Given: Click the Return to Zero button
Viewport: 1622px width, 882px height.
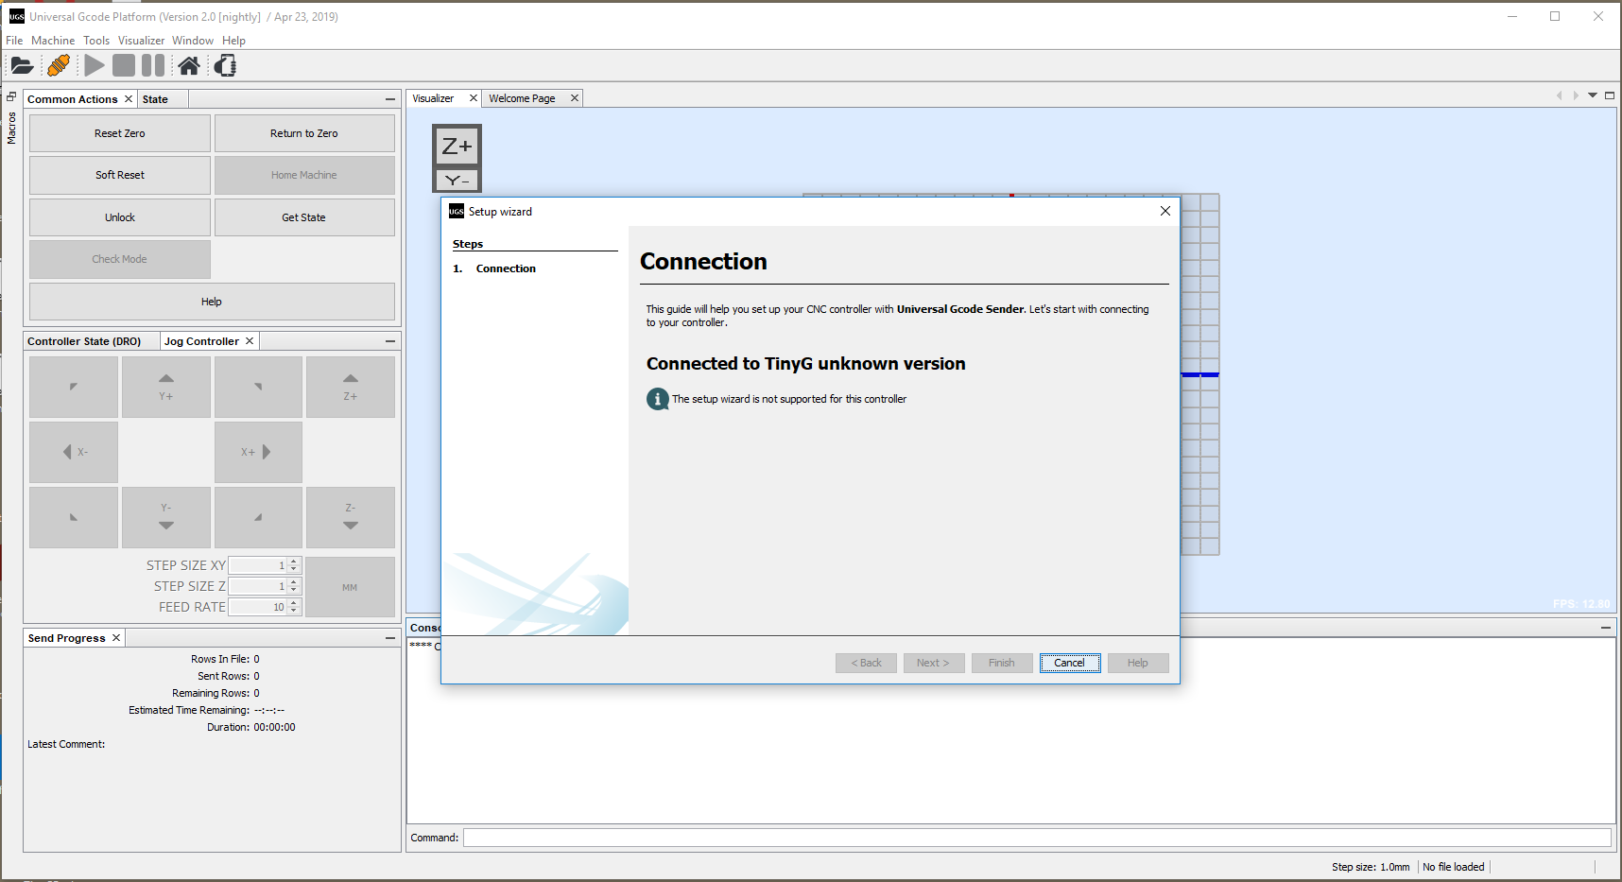Looking at the screenshot, I should click(304, 133).
